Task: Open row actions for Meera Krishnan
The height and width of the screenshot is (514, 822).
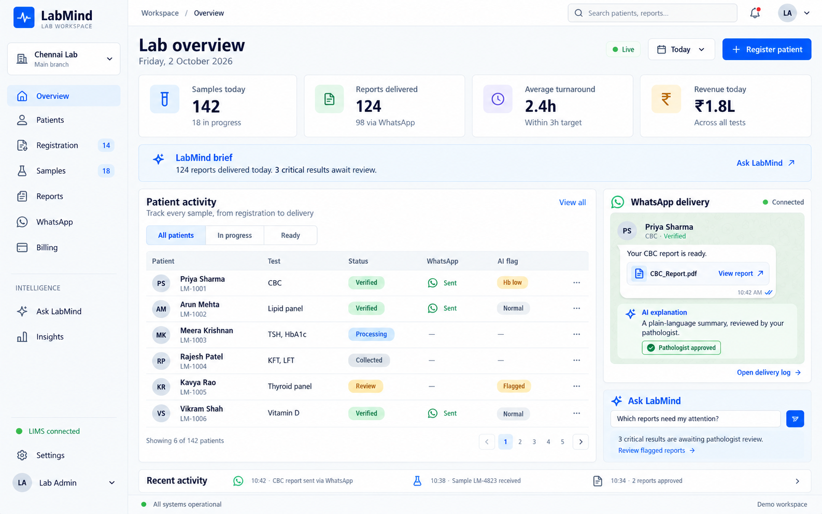Action: pyautogui.click(x=576, y=334)
